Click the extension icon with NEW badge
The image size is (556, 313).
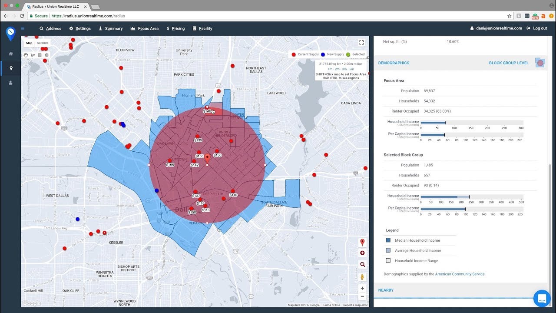535,17
